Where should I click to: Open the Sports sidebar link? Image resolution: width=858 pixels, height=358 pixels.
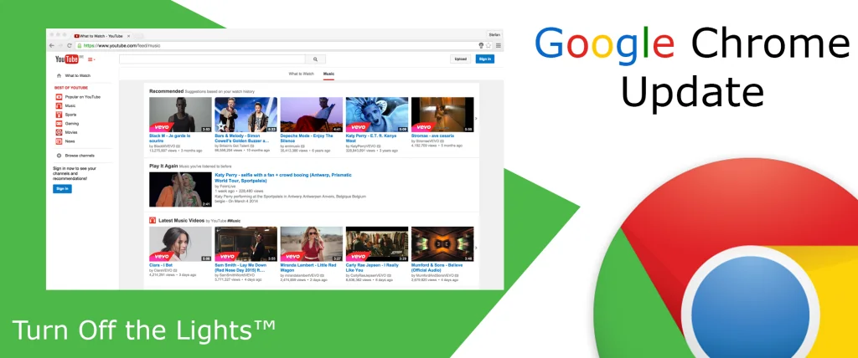[x=70, y=115]
